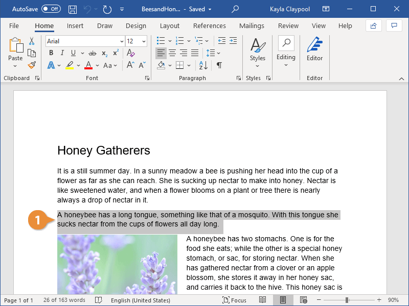Screen dimensions: 409x306
Task: Open the Layout ribbon tab
Action: click(169, 26)
